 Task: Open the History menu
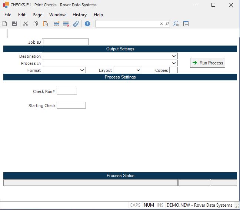pos(79,15)
